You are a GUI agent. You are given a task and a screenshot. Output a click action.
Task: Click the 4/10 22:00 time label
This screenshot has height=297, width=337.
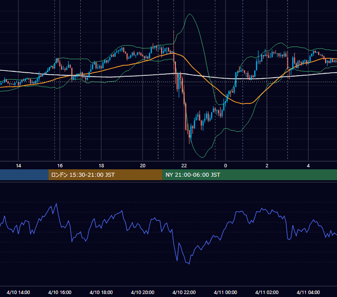pos(184,292)
